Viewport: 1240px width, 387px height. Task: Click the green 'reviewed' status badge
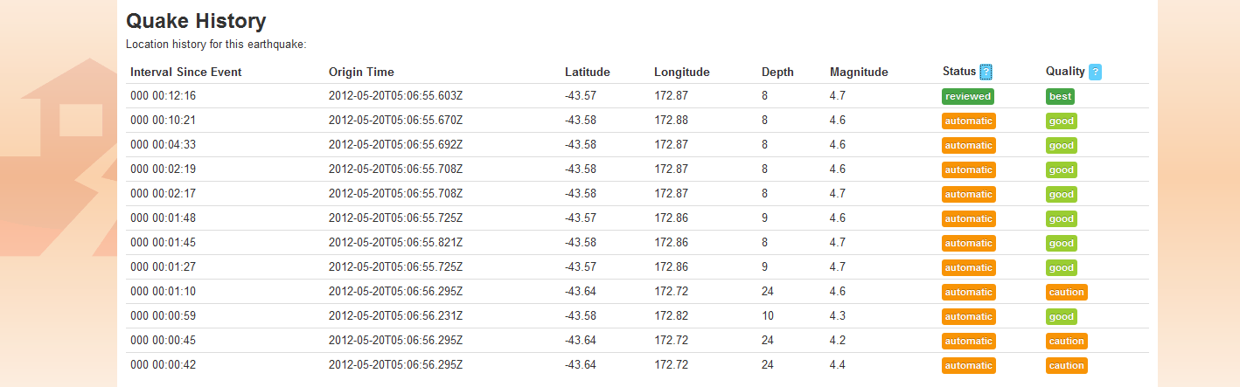967,97
